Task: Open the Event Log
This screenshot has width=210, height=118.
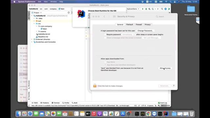Action: pyautogui.click(x=162, y=103)
